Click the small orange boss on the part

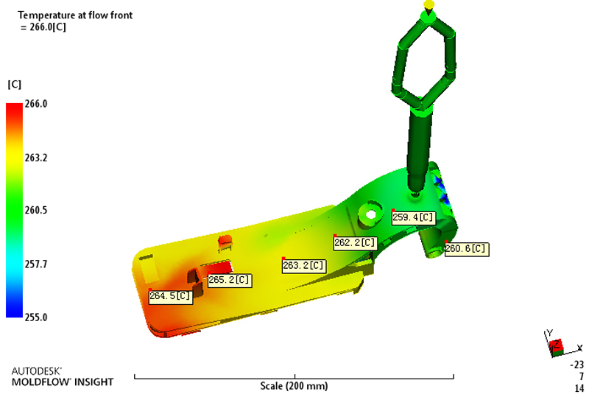(x=225, y=241)
